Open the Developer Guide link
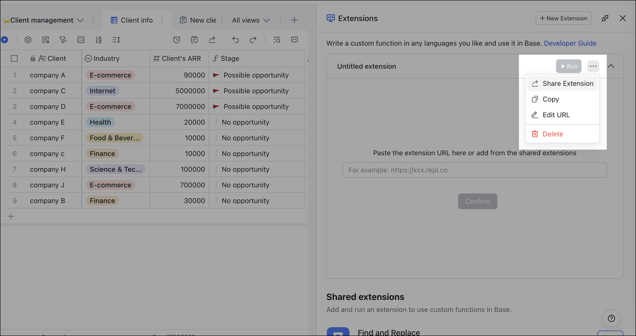 (570, 43)
